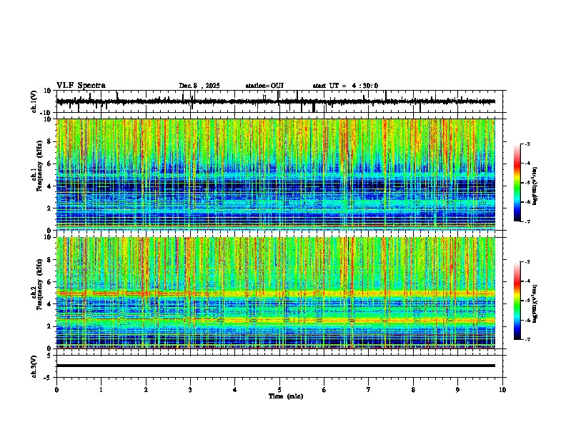
Task: Click tick "6" on the Time axis
Action: pos(324,390)
